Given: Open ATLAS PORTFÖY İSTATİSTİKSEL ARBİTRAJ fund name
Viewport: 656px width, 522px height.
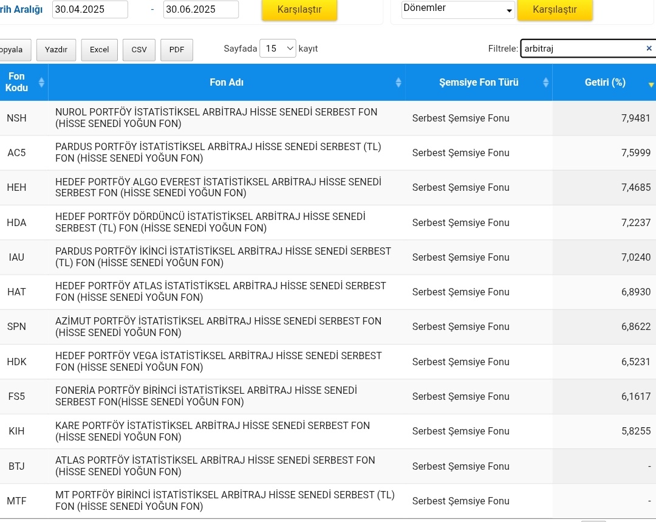Looking at the screenshot, I should (x=215, y=466).
